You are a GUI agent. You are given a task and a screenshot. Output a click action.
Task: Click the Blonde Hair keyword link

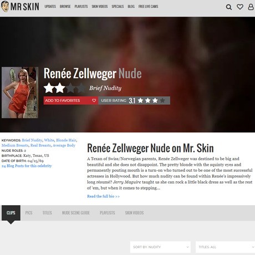click(x=66, y=140)
